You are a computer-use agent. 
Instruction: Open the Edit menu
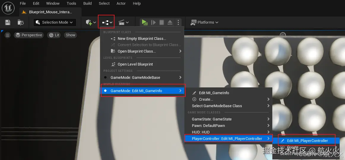point(36,4)
